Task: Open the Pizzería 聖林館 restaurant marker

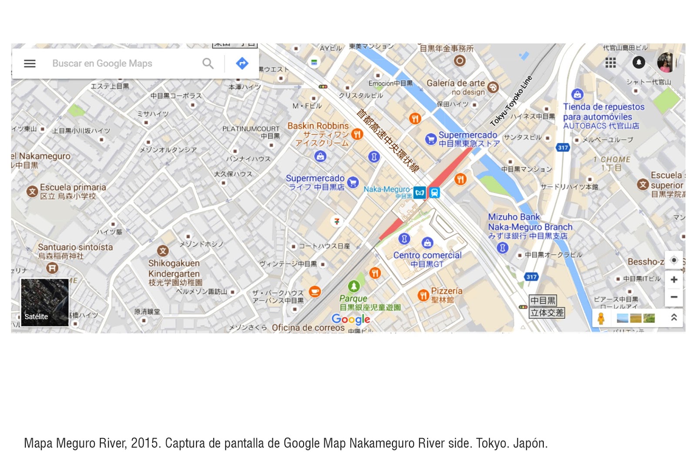Action: pos(423,296)
